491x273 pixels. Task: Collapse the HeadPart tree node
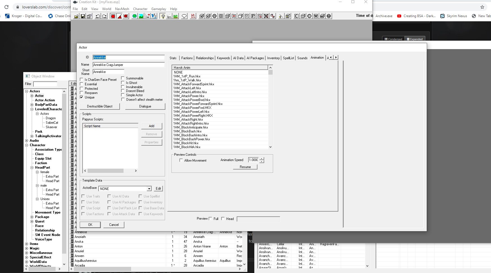[x=32, y=168]
